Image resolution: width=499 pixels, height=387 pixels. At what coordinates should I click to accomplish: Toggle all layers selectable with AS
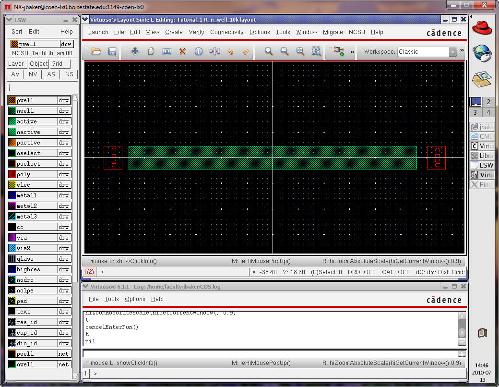[51, 74]
